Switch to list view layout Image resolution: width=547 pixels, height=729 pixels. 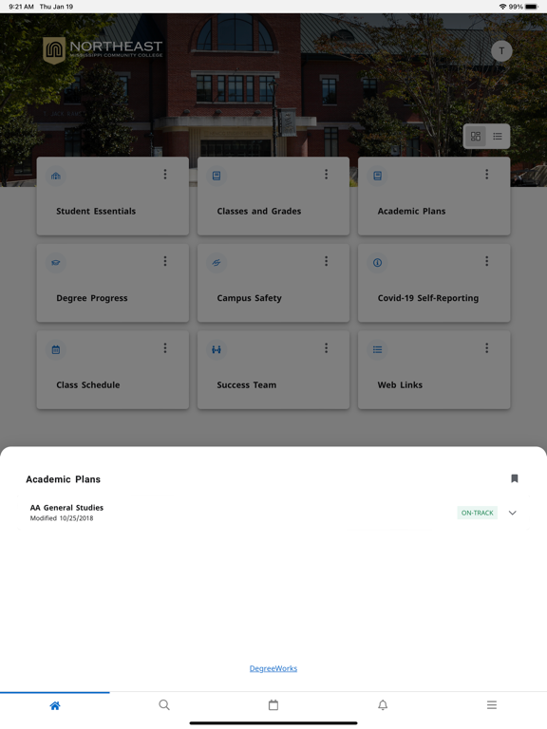pos(498,137)
